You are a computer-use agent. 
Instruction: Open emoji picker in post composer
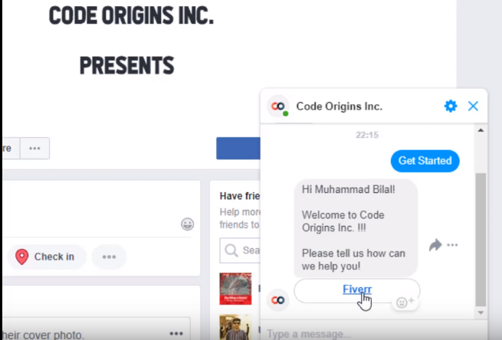pyautogui.click(x=187, y=224)
